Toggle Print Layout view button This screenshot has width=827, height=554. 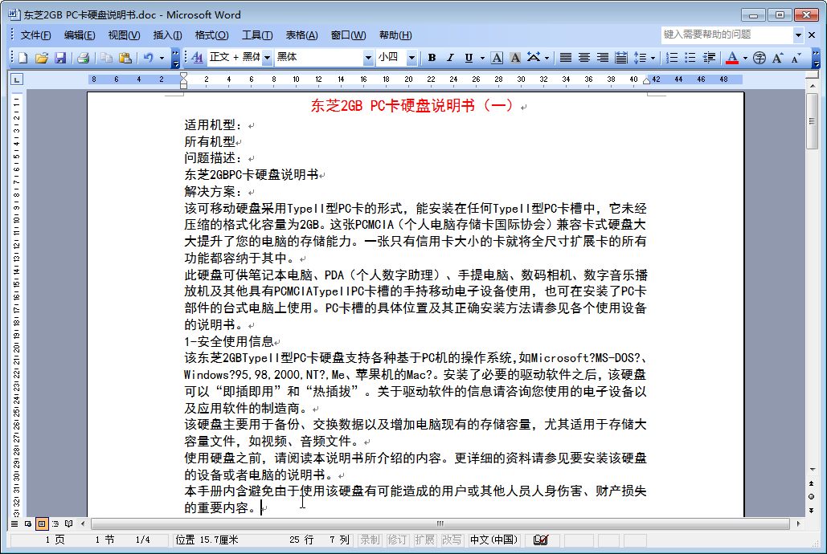point(42,524)
